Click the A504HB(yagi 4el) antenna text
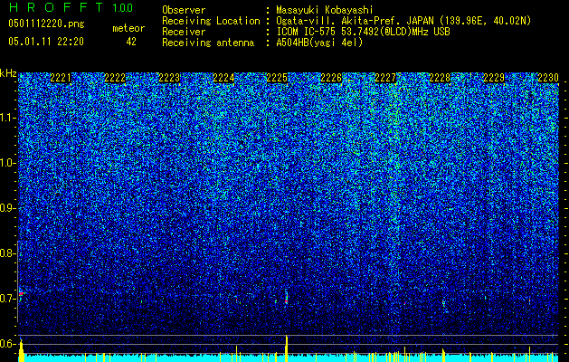This screenshot has height=362, width=569. 319,43
